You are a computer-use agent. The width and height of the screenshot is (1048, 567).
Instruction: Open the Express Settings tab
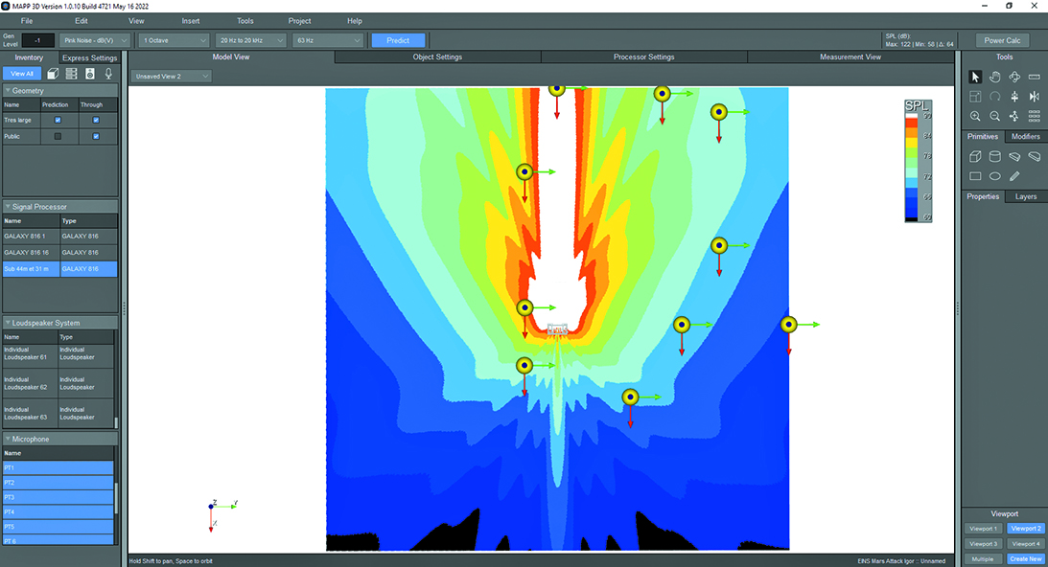(89, 58)
